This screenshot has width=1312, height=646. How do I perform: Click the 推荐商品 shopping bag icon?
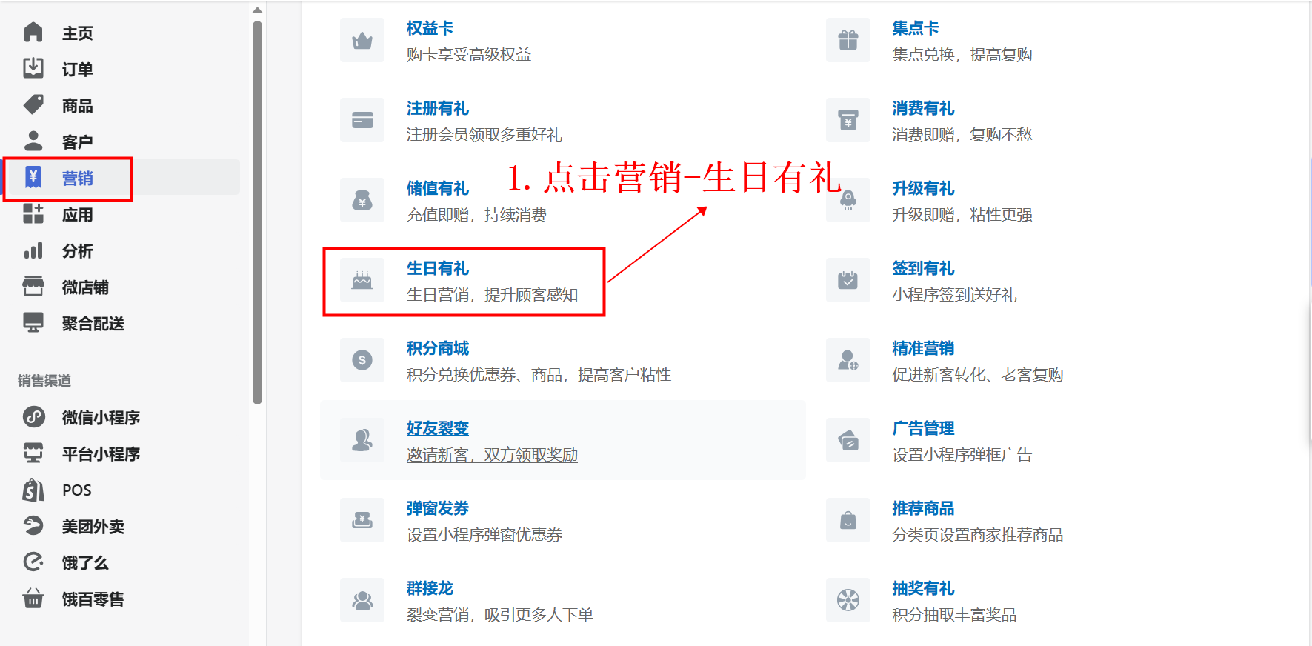pos(848,520)
